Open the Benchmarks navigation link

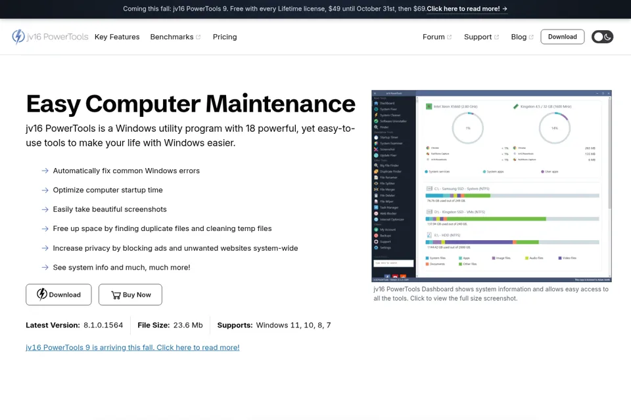(x=175, y=37)
